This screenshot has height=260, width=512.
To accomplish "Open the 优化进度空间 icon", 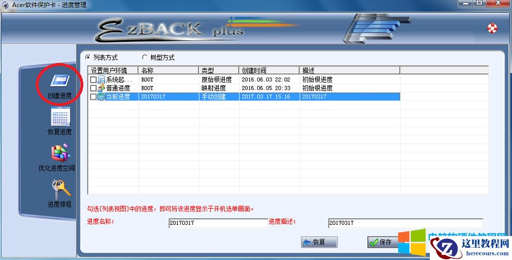I will pyautogui.click(x=60, y=153).
